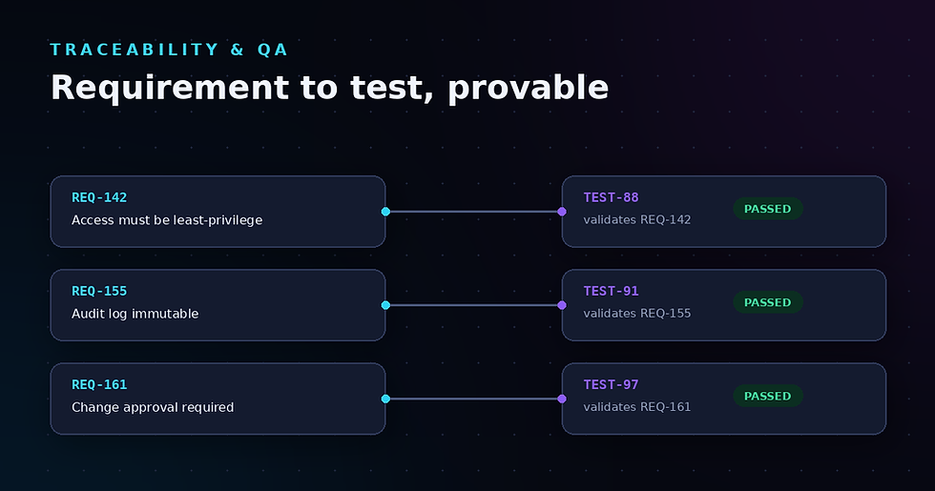The image size is (935, 491).
Task: Open the REQ-161 requirement ID link
Action: coord(99,384)
